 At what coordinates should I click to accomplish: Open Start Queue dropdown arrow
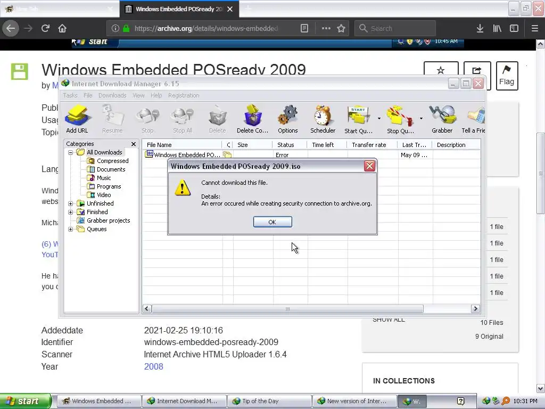379,119
